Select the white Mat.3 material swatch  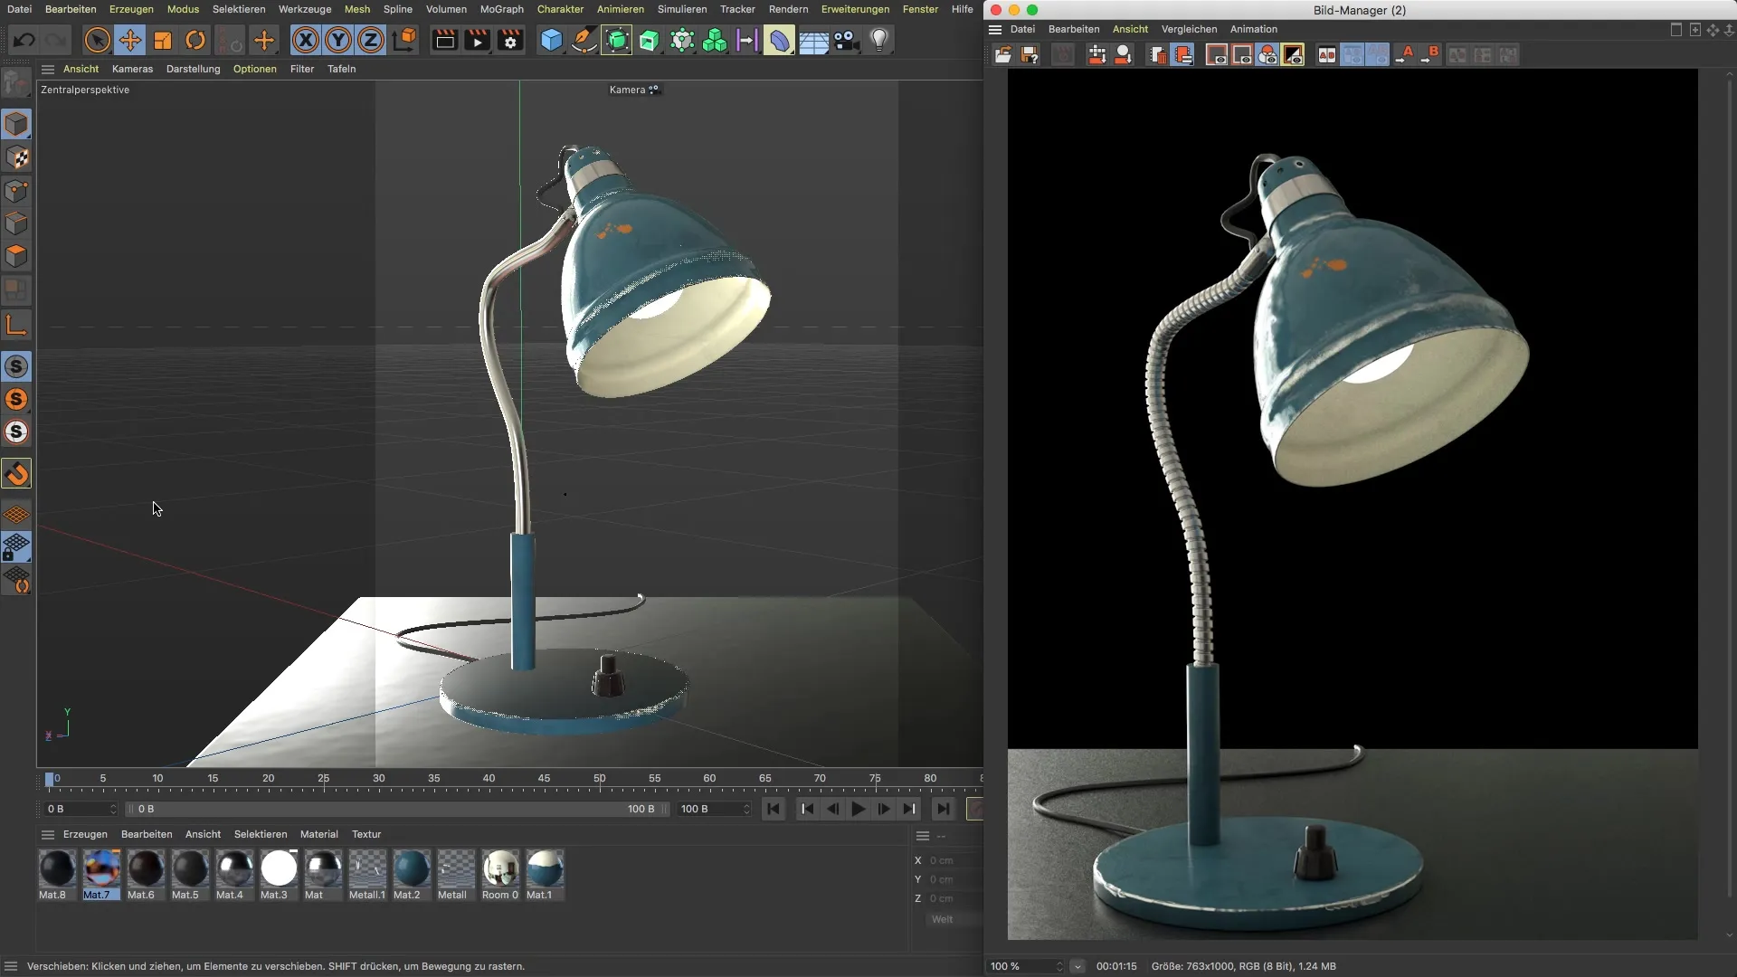click(x=279, y=874)
